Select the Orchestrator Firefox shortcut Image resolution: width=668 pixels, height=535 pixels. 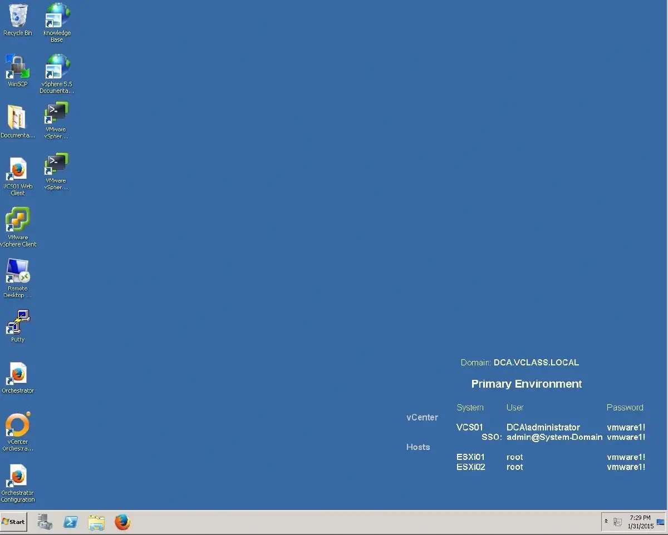click(x=18, y=374)
